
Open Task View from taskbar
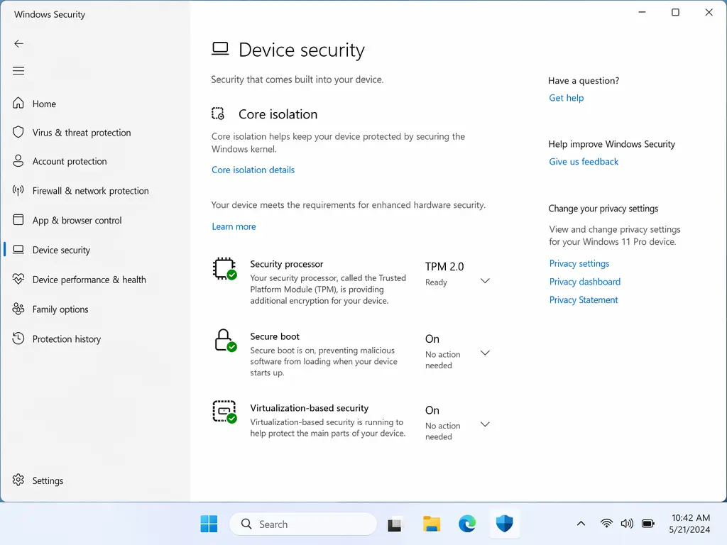[x=395, y=524]
